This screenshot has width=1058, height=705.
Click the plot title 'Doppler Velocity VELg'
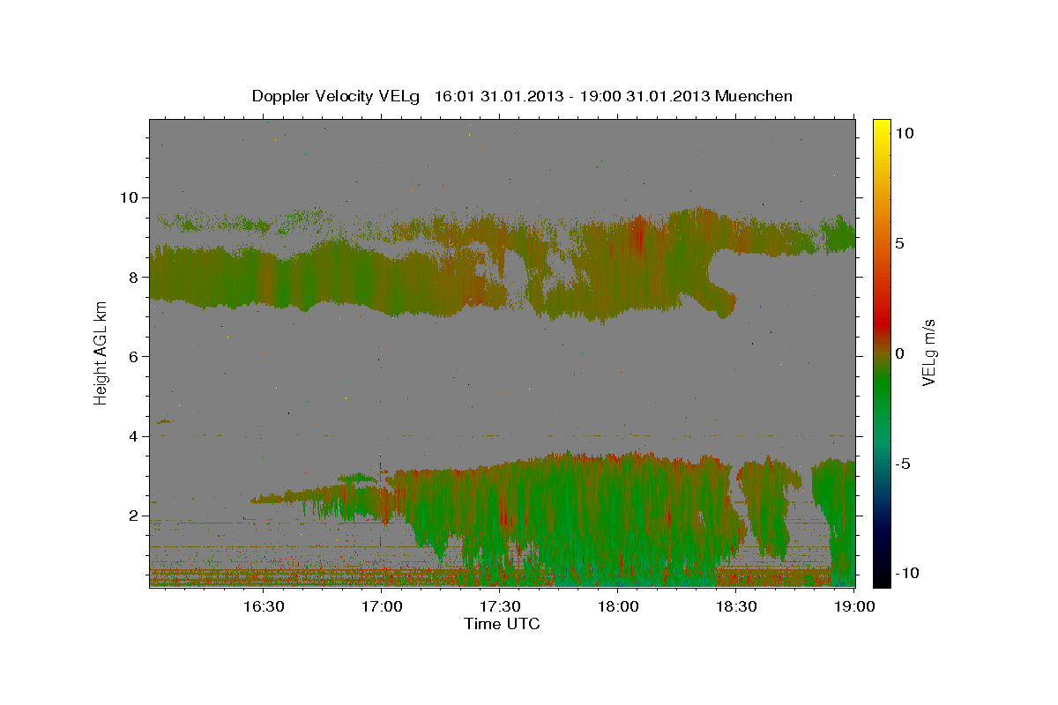(x=338, y=96)
